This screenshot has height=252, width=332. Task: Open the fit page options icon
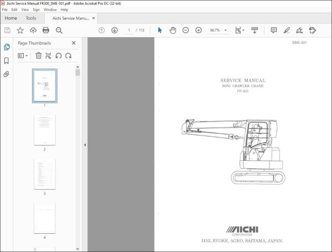[238, 30]
